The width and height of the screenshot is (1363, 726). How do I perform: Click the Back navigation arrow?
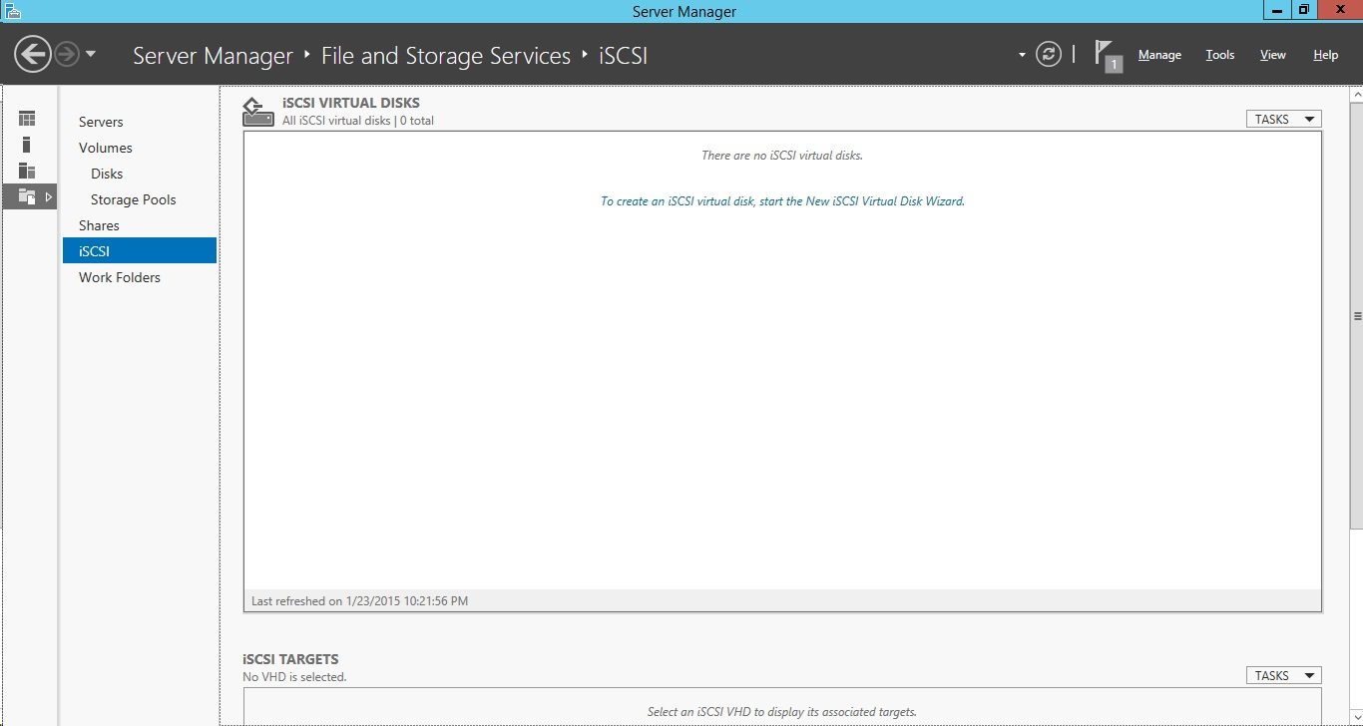(x=33, y=54)
